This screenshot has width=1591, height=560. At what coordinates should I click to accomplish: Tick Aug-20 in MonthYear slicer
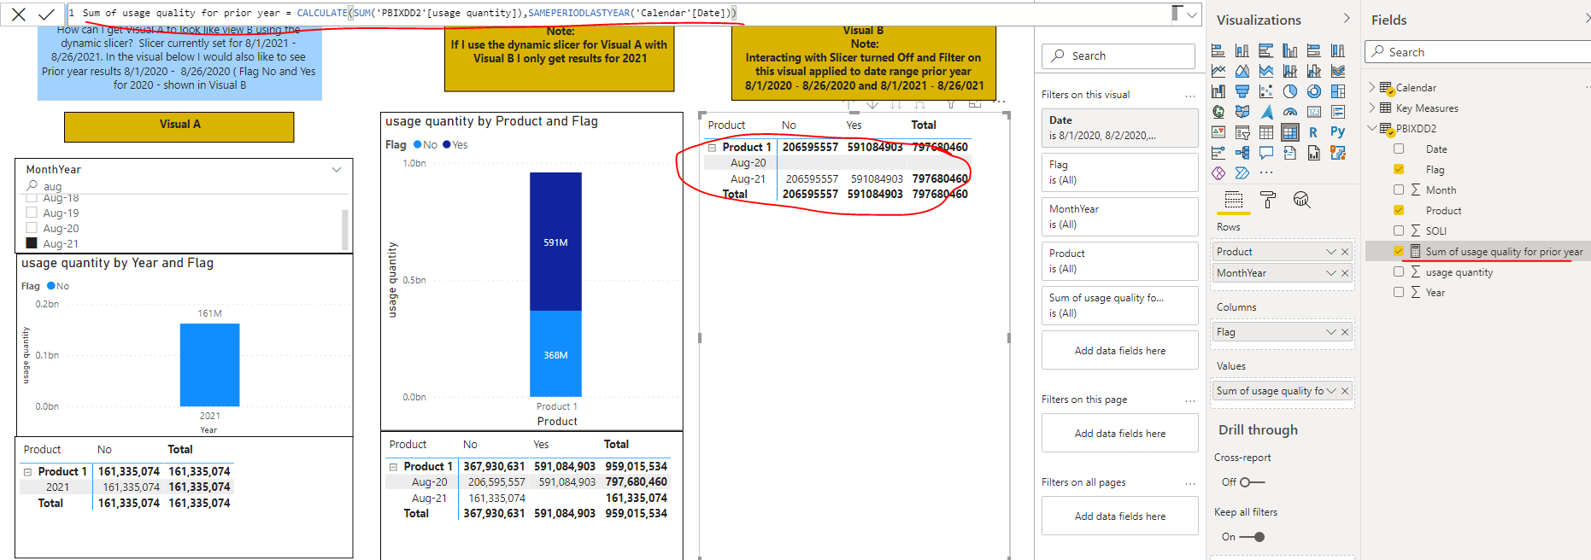[32, 229]
